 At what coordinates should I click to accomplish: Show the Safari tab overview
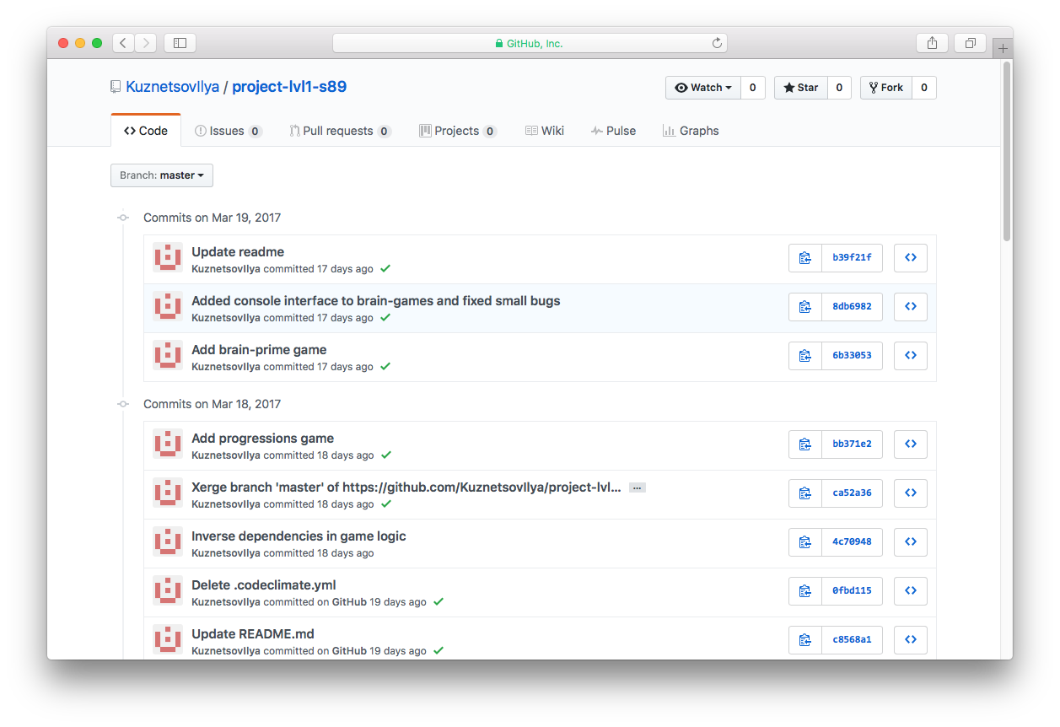[970, 43]
